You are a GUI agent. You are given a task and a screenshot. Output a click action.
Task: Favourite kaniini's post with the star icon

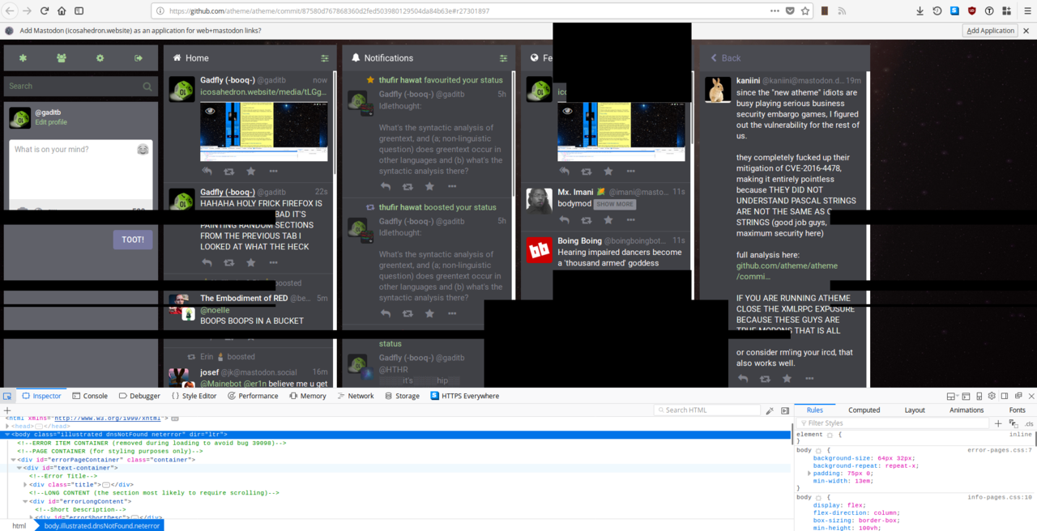click(x=787, y=378)
